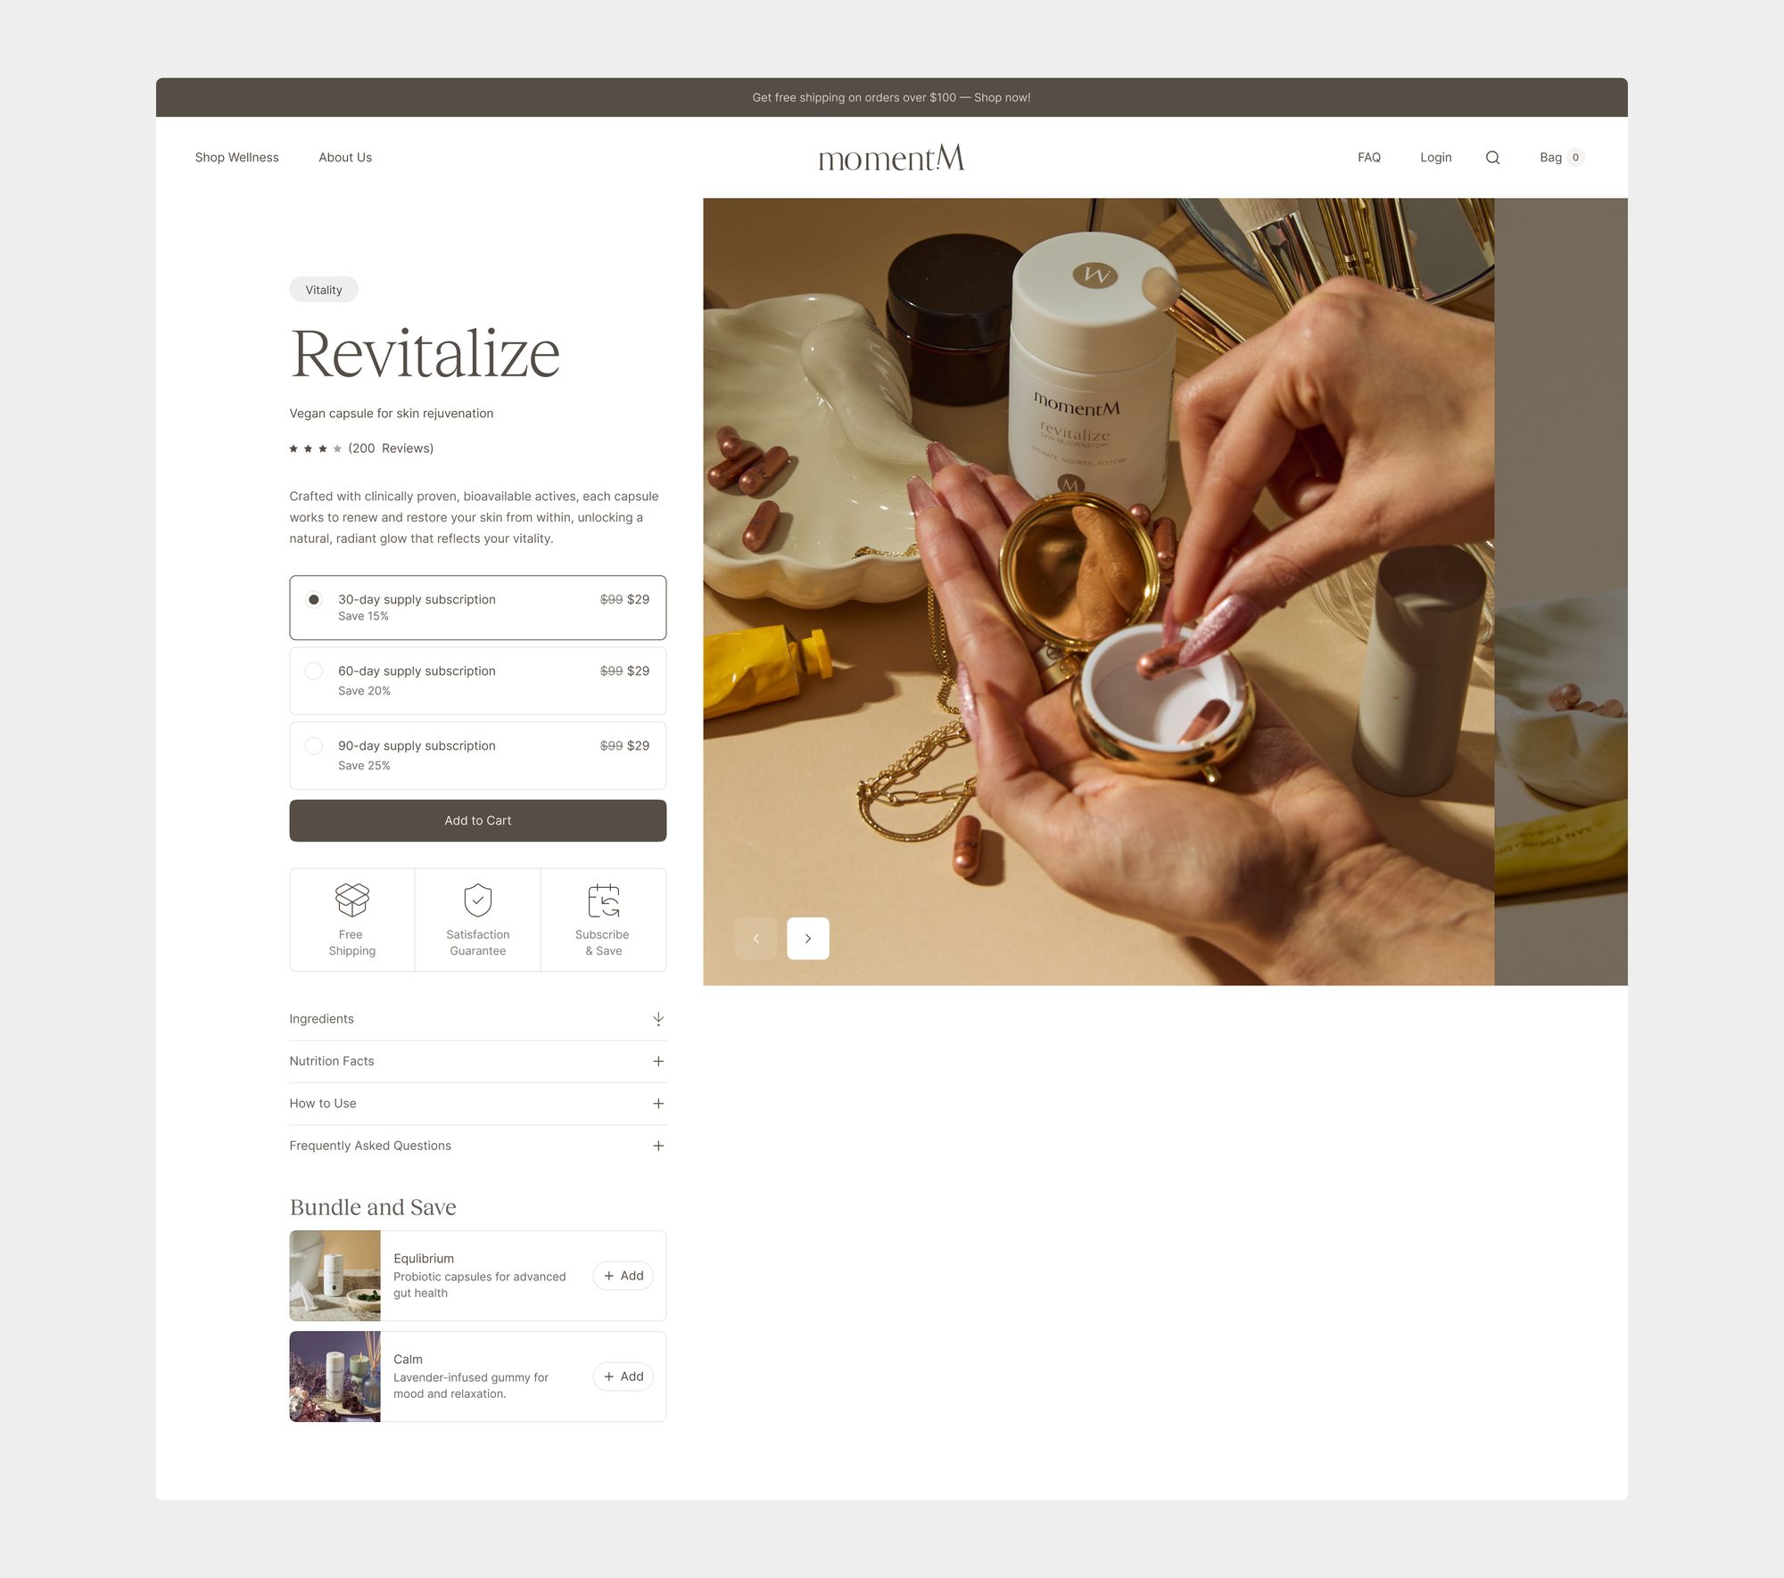Expand the Nutrition Facts section
The width and height of the screenshot is (1784, 1578).
click(x=477, y=1061)
